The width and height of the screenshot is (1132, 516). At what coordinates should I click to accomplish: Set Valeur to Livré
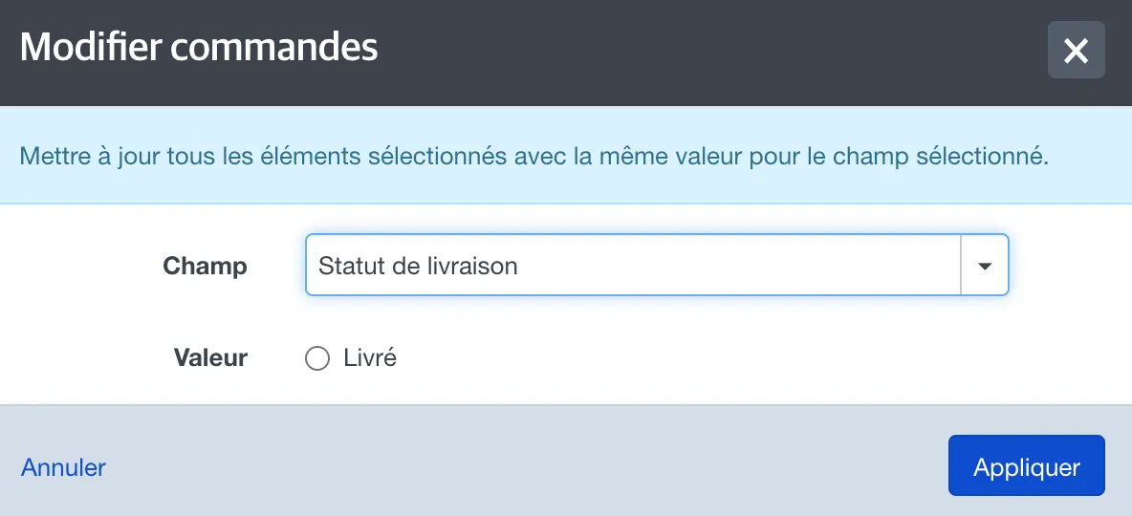[x=316, y=358]
